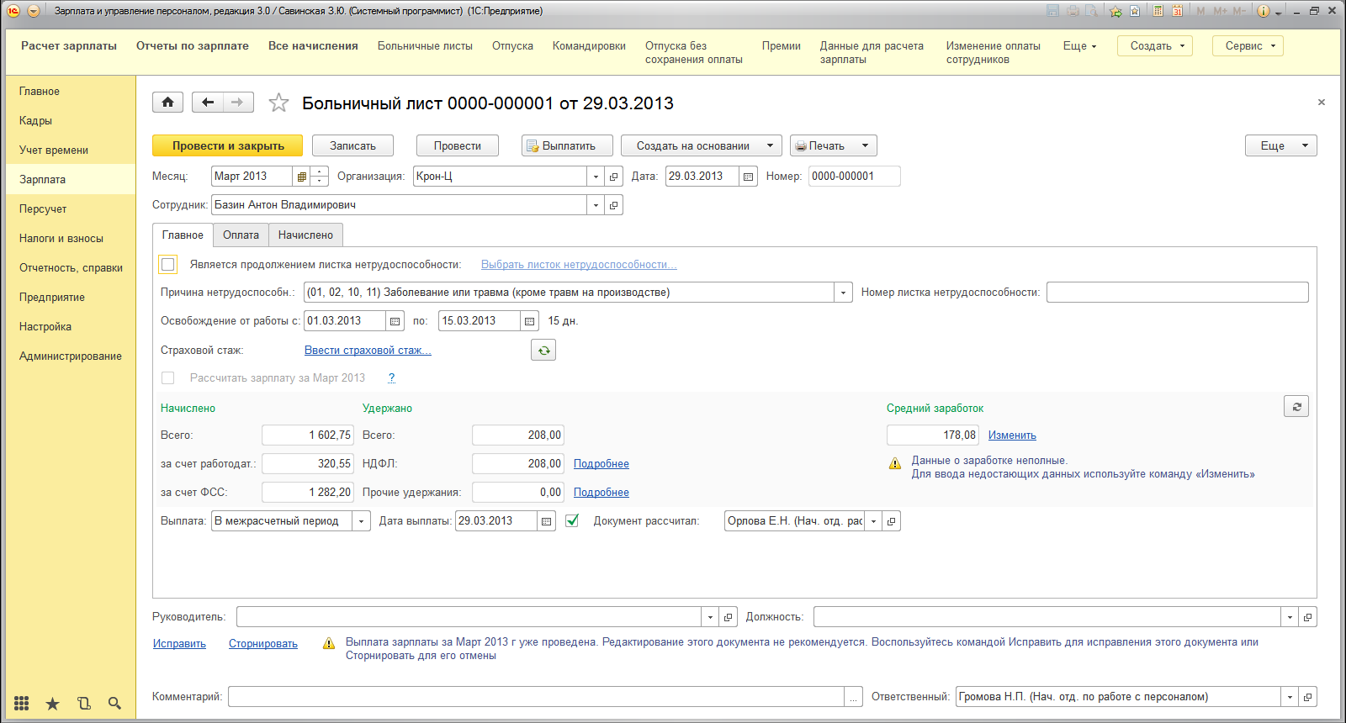Switch to the Оплата tab

[241, 235]
